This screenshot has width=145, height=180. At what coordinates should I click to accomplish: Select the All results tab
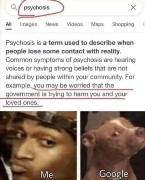[x=9, y=24]
